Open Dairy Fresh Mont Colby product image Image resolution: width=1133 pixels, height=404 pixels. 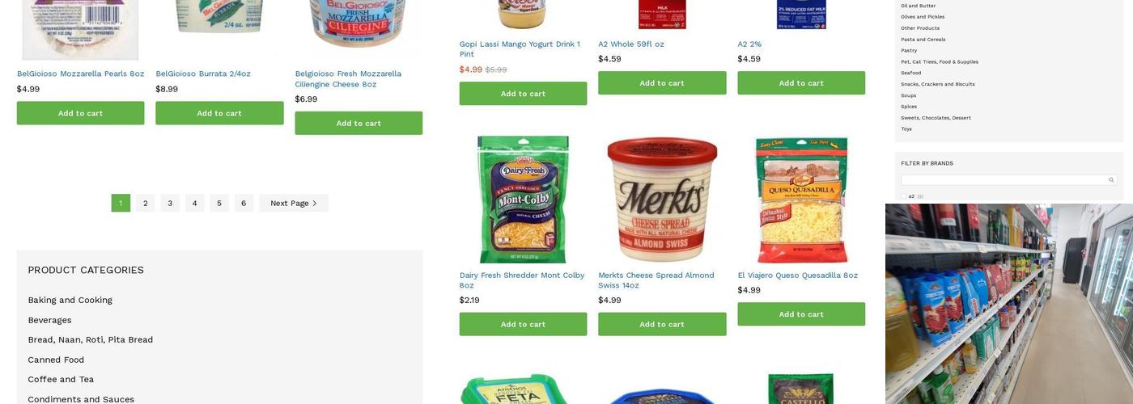(523, 199)
